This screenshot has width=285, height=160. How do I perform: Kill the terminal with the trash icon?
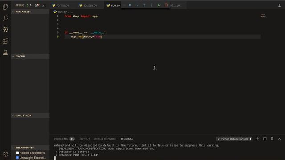click(x=272, y=139)
